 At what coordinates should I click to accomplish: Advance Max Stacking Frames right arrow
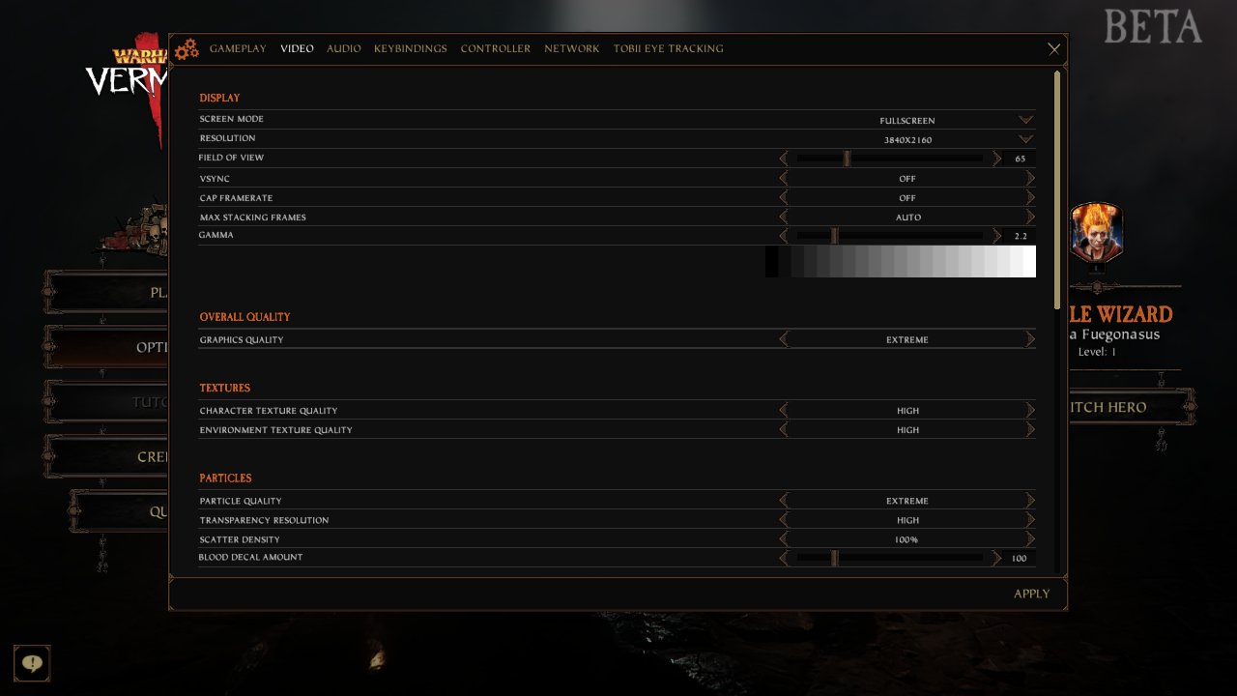point(1030,217)
